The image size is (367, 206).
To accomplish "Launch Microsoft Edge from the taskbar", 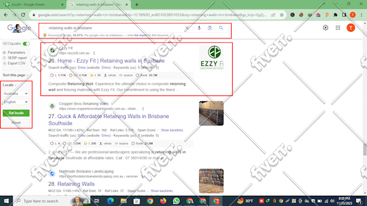I will [x=110, y=201].
